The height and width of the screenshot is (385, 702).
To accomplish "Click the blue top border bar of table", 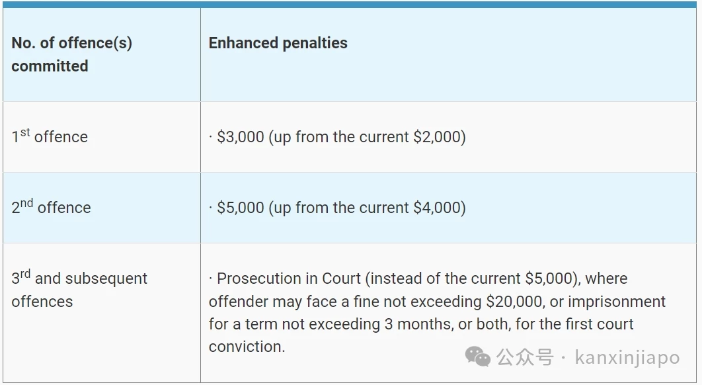I will [350, 5].
